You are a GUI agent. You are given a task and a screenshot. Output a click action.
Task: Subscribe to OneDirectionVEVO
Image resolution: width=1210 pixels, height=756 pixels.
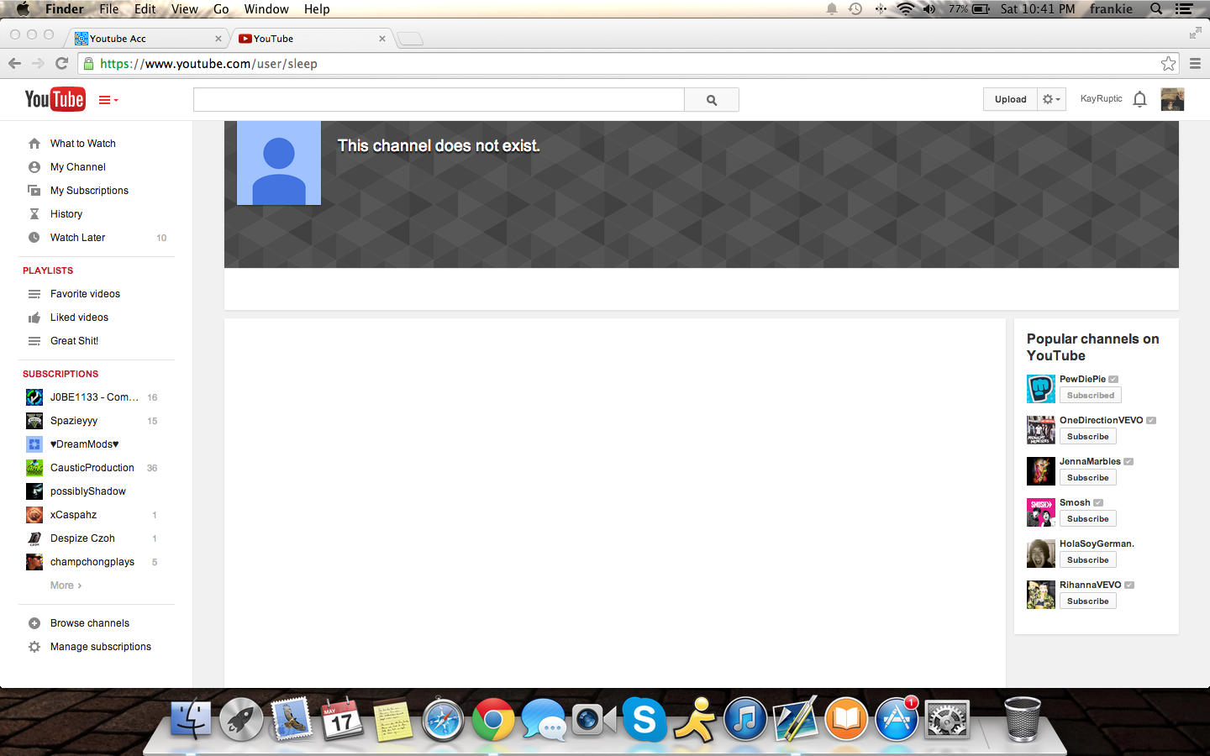pos(1087,437)
